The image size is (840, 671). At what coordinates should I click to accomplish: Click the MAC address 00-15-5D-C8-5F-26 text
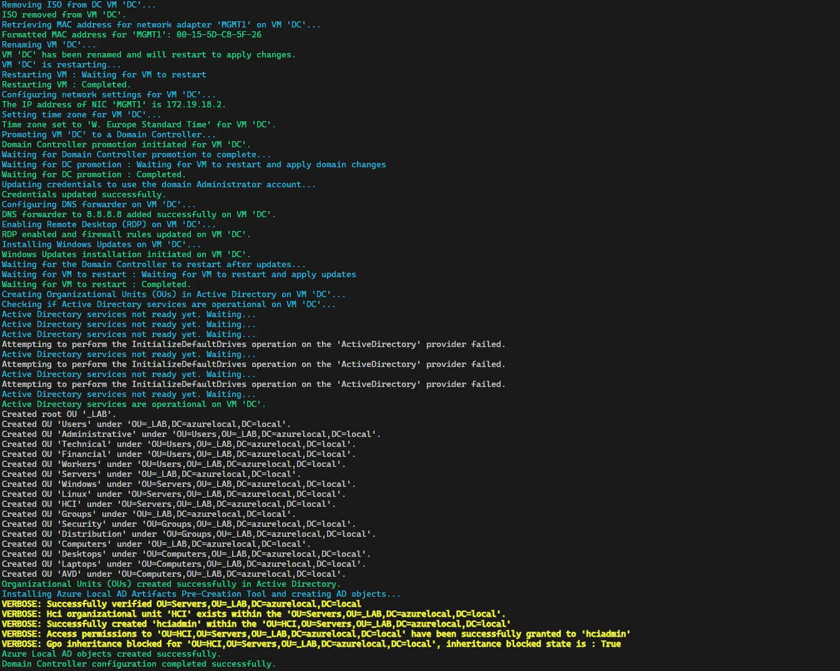pyautogui.click(x=218, y=35)
